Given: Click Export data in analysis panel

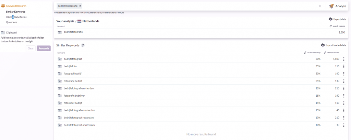Looking at the screenshot, I should tap(337, 19).
